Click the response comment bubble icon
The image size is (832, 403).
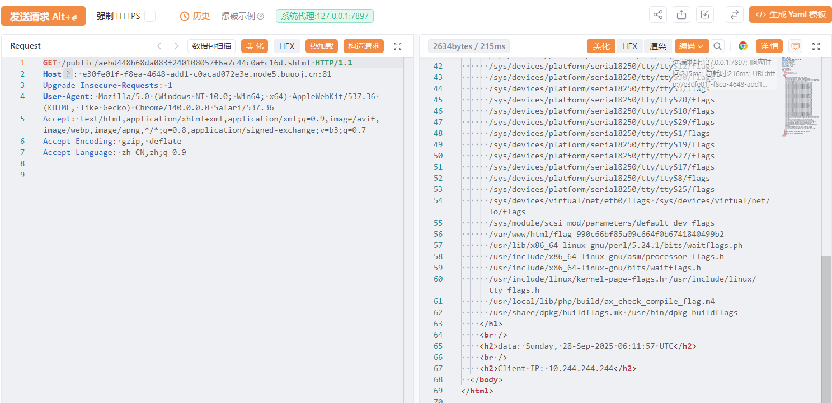[795, 46]
